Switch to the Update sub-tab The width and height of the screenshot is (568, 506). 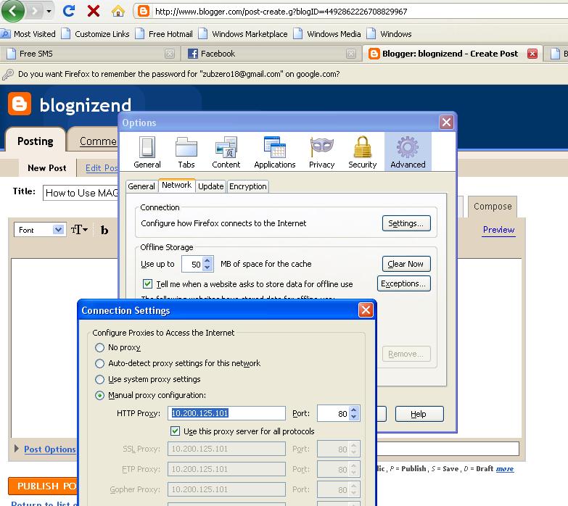pos(211,186)
